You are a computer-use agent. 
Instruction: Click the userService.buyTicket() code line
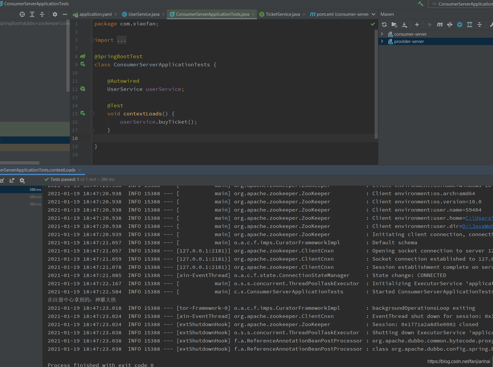pos(158,122)
